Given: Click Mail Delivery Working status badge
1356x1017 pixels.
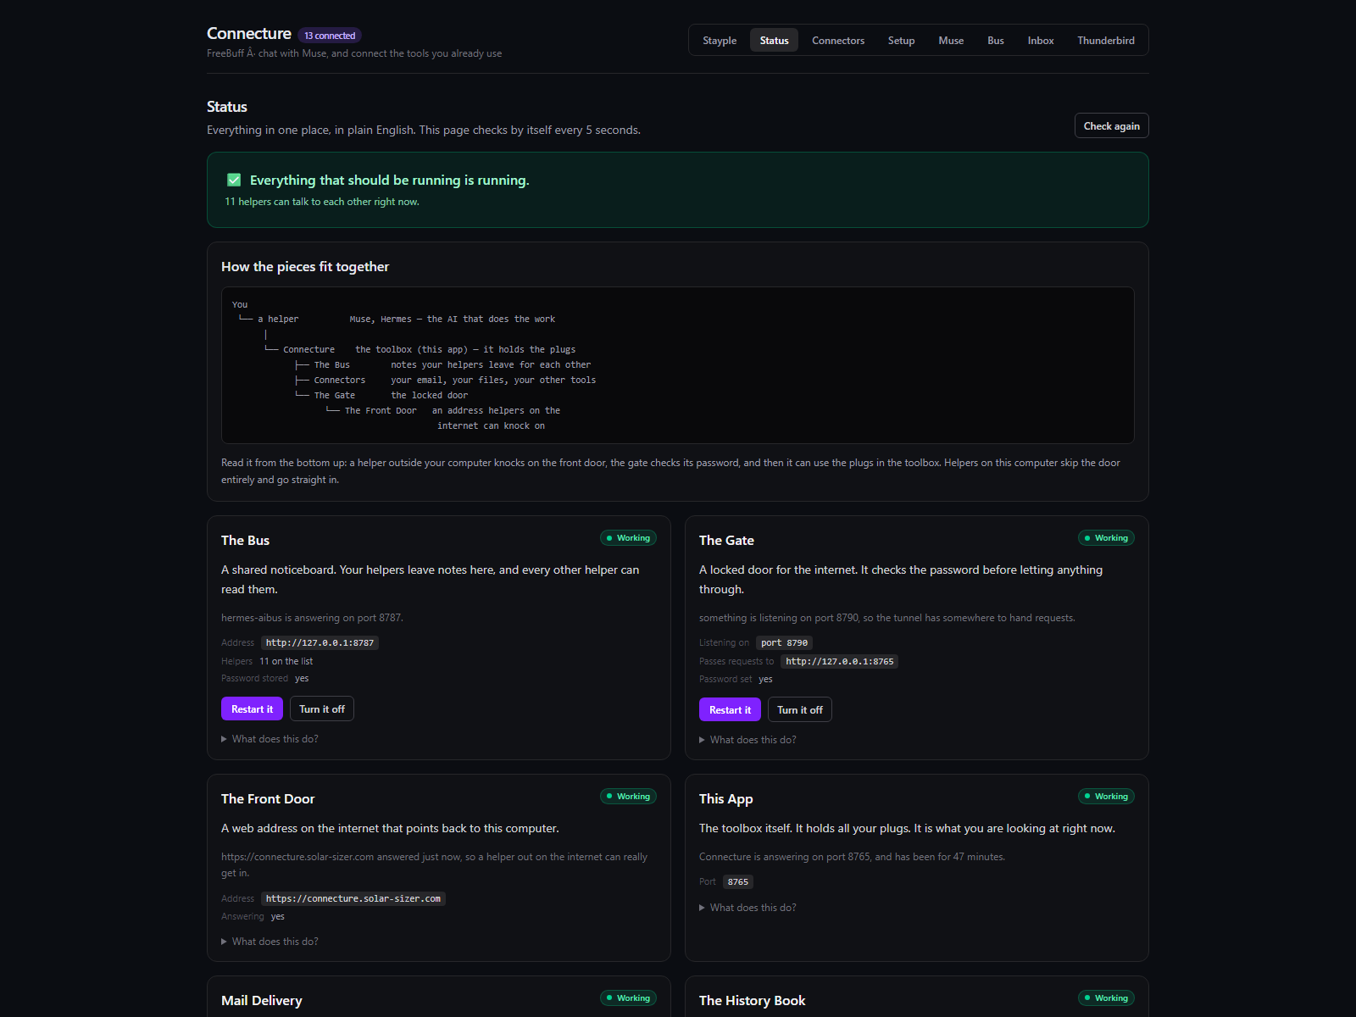Looking at the screenshot, I should (x=628, y=998).
